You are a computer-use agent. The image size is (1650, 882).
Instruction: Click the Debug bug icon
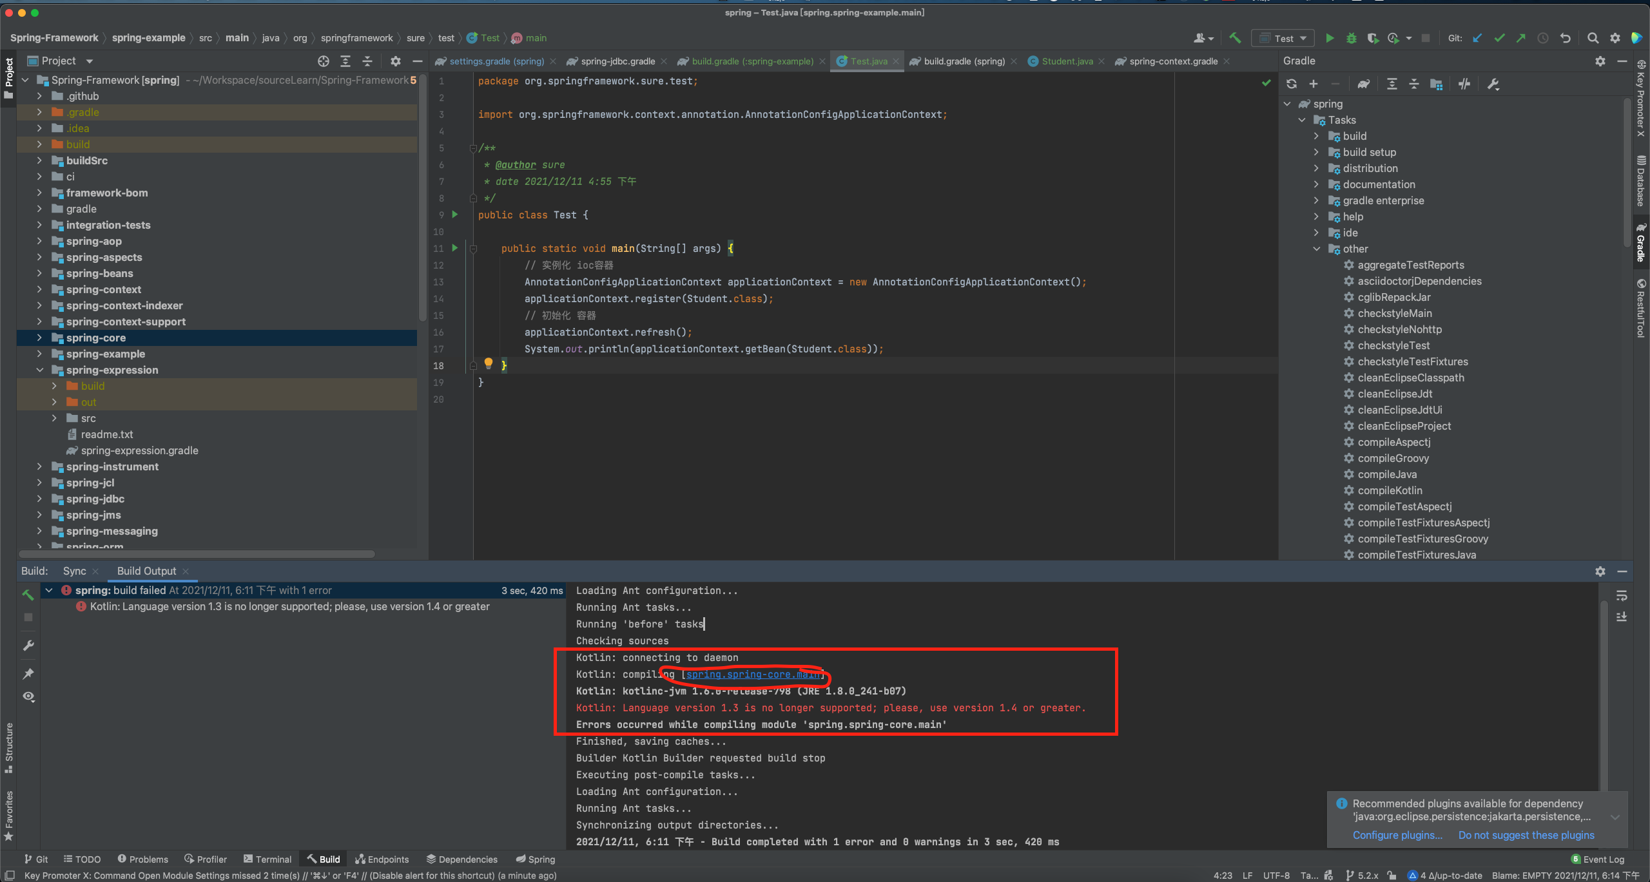tap(1351, 39)
